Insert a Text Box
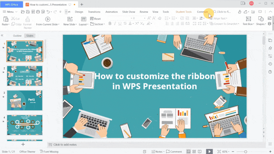Image resolution: width=274 pixels, height=154 pixels. 248,21
